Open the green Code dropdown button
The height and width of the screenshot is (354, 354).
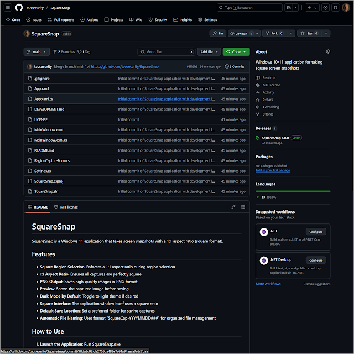236,51
